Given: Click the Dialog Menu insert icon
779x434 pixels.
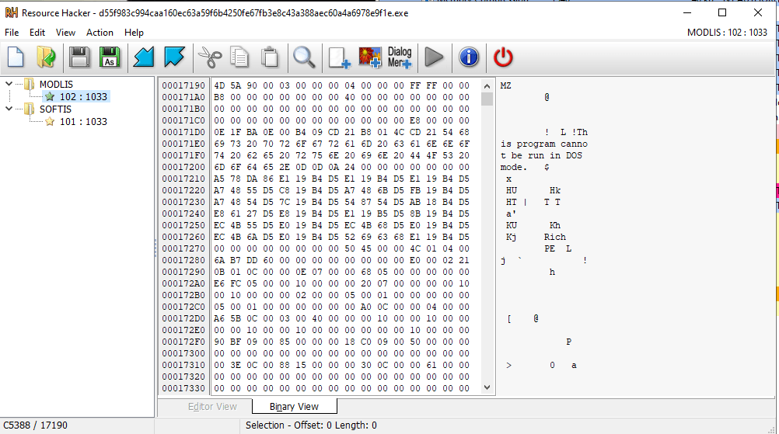Looking at the screenshot, I should coord(400,57).
